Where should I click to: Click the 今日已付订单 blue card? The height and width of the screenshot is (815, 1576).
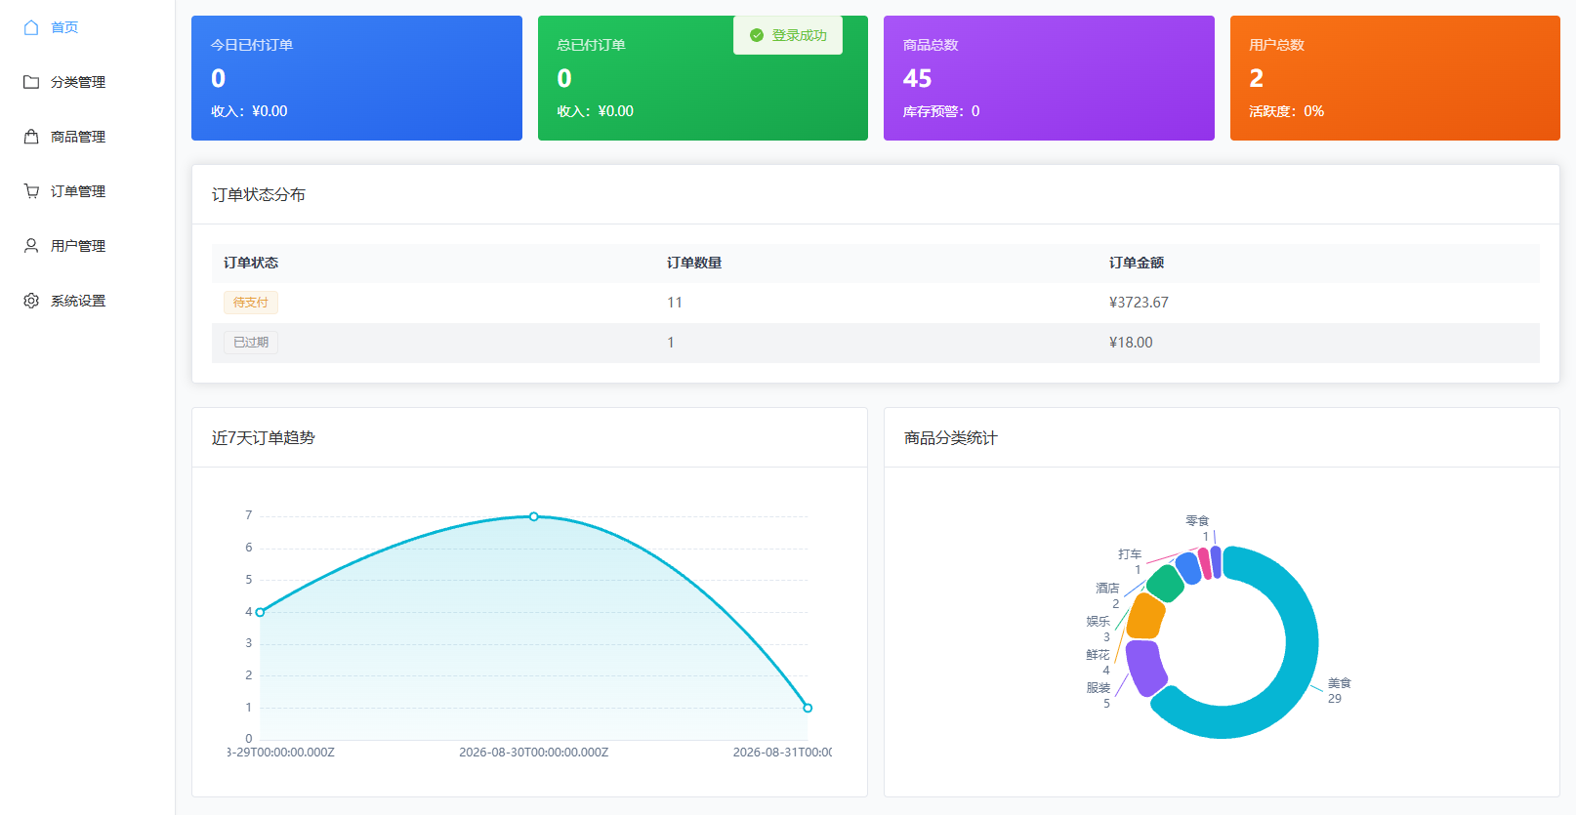(x=356, y=78)
